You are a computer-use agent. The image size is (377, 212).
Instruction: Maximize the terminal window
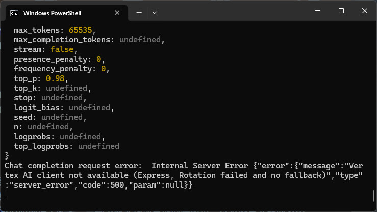[341, 11]
